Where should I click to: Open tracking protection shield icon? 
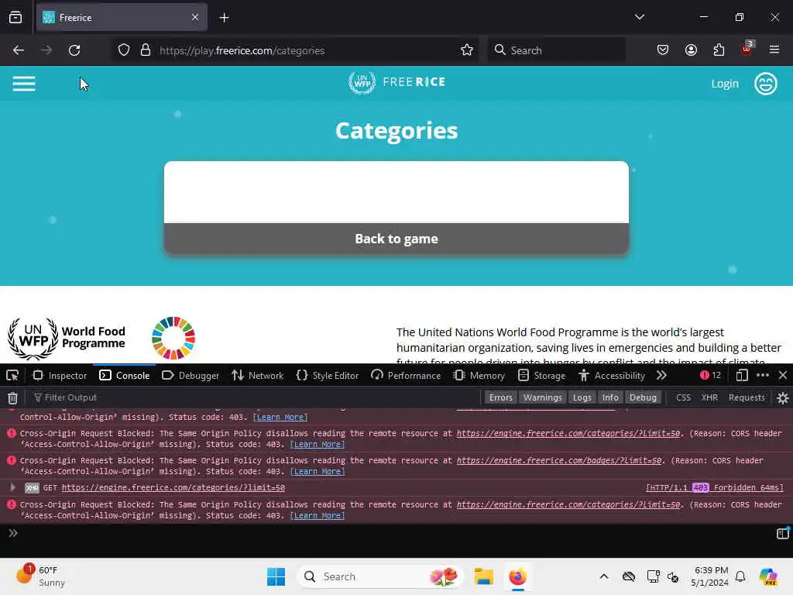pos(124,50)
